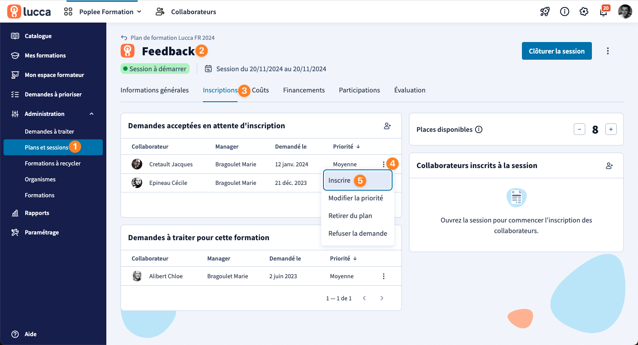Click the Clôturer la session button
The image size is (638, 345).
tap(557, 51)
